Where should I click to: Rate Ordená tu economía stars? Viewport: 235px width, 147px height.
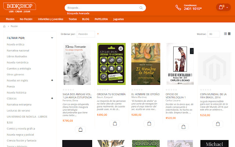[103, 90]
